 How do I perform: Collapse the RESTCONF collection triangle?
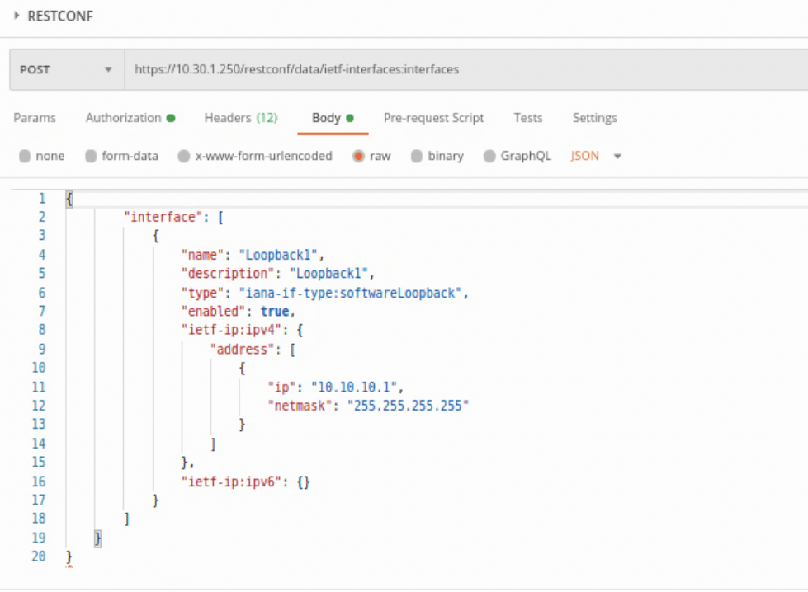16,16
